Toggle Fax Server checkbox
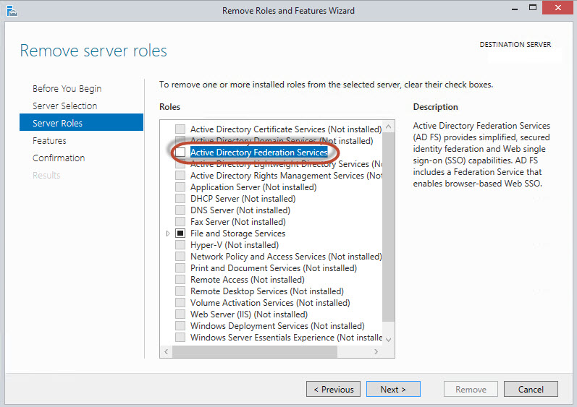Screen dimensions: 577x407 180,221
